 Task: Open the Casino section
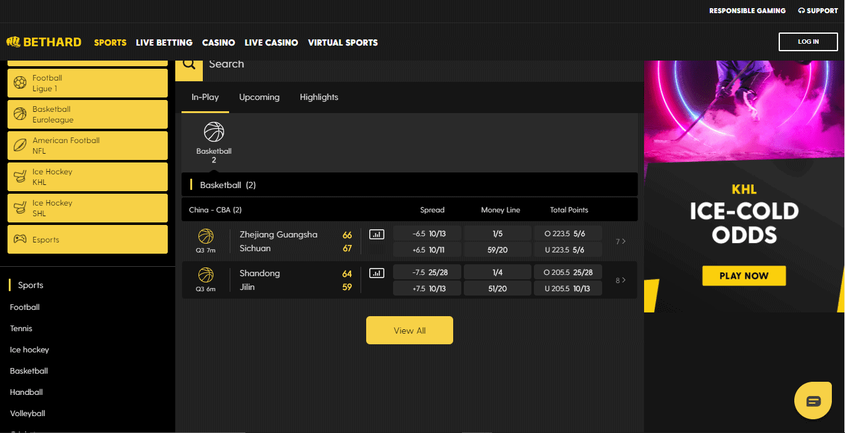pyautogui.click(x=218, y=42)
